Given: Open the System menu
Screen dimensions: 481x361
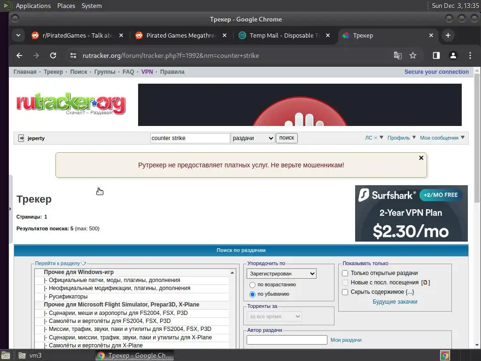Looking at the screenshot, I should point(92,6).
